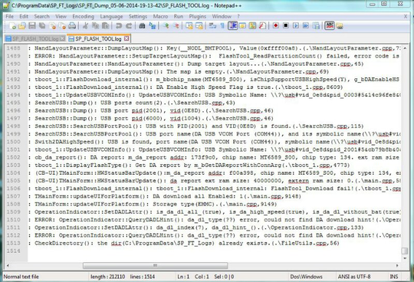Switch to the inactive SP_FLASH_TOOL.log tab
414x282 pixels.
click(x=34, y=39)
